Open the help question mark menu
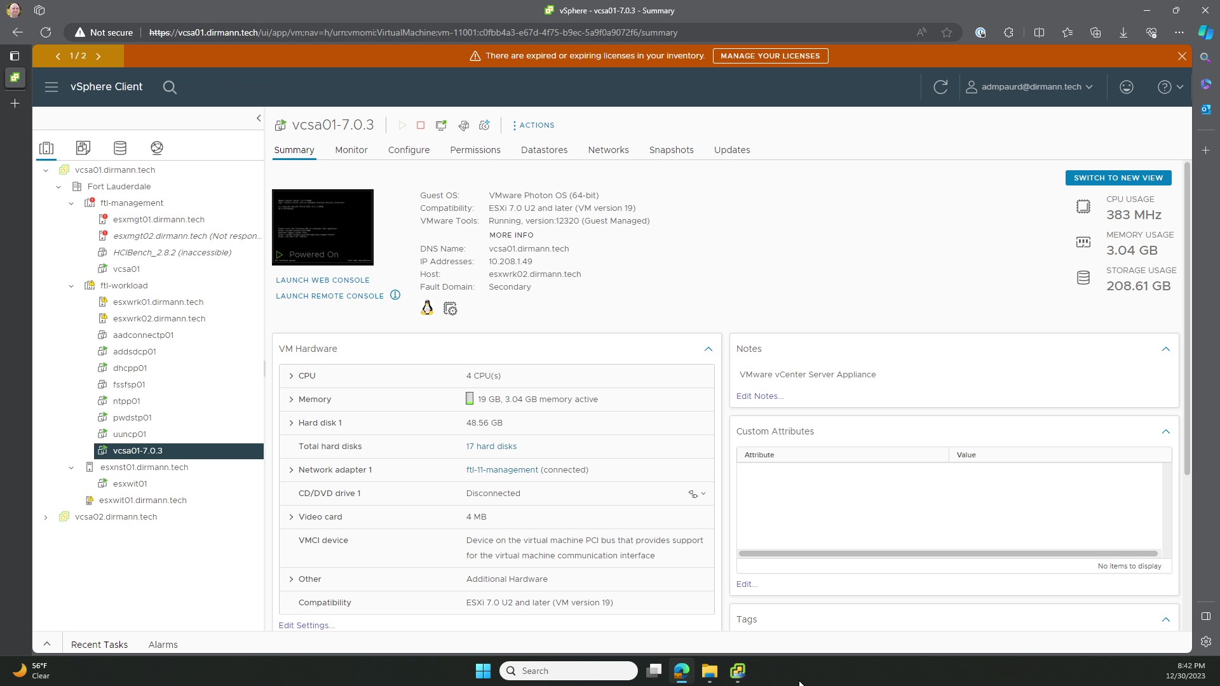The image size is (1220, 686). coord(1170,87)
